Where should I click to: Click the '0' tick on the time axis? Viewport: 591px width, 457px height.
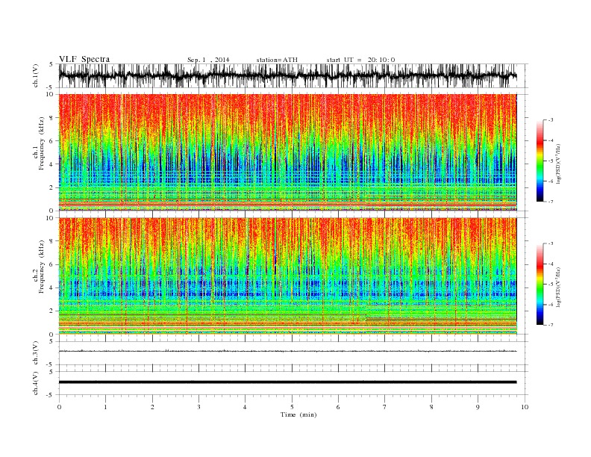tap(59, 407)
